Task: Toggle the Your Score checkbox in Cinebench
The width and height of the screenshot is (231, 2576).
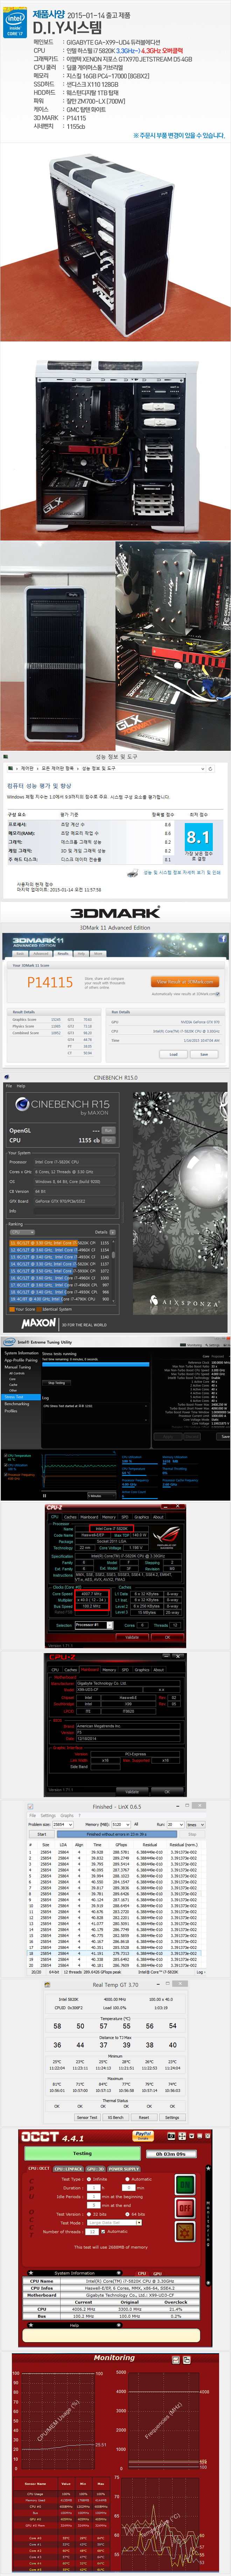Action: pyautogui.click(x=12, y=1309)
